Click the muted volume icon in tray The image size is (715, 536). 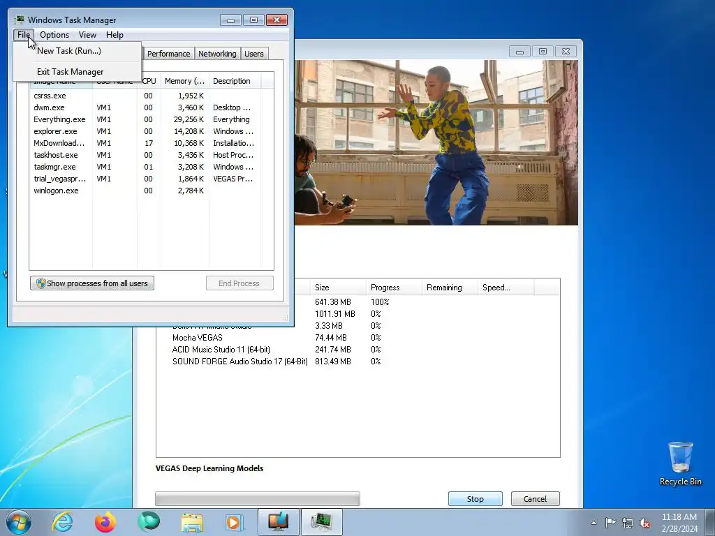(x=644, y=523)
